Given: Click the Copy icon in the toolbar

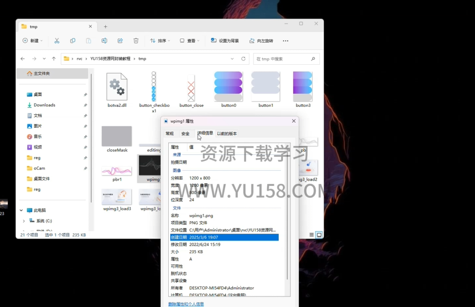Looking at the screenshot, I should pos(73,41).
